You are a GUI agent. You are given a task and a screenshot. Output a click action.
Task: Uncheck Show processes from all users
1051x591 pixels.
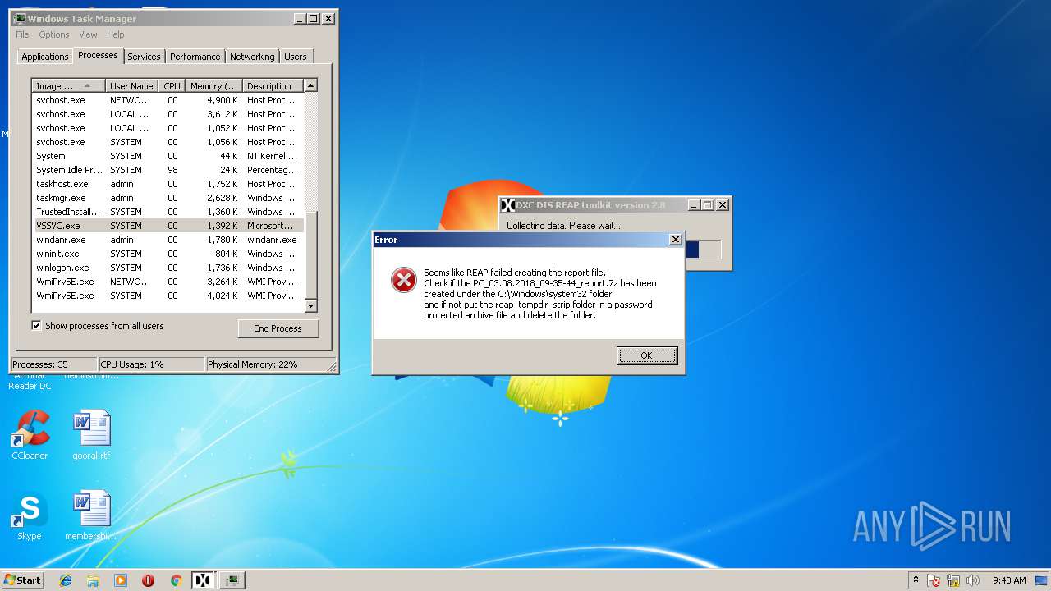point(36,326)
